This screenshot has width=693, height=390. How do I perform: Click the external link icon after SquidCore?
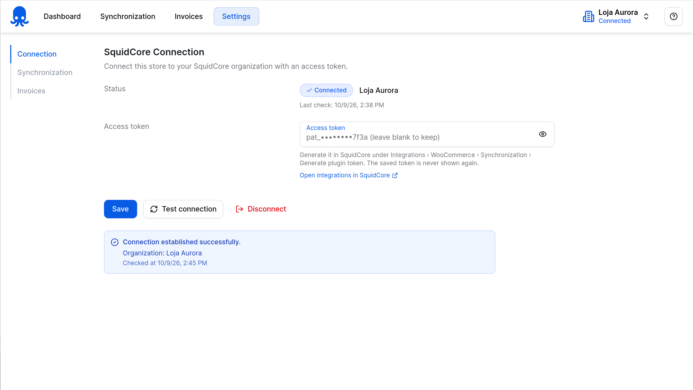395,175
